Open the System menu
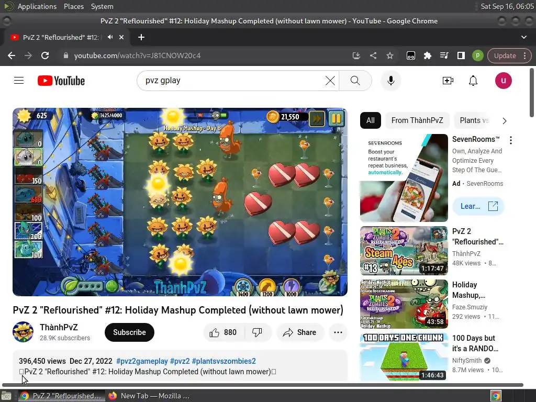Image resolution: width=536 pixels, height=402 pixels. [102, 6]
